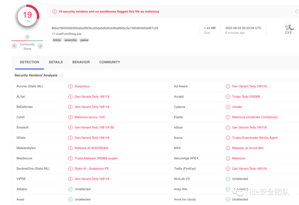Click the green check icon in Avast row
The width and height of the screenshot is (299, 205).
coord(70,199)
